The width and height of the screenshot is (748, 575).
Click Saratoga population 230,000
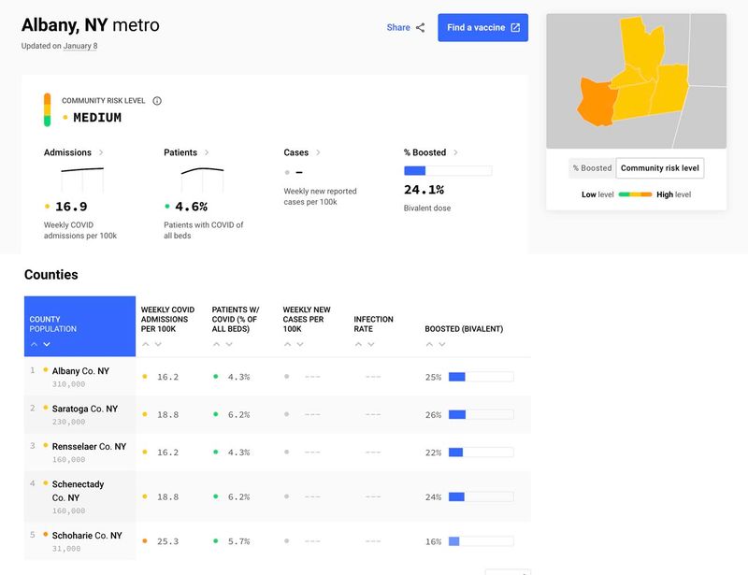click(x=68, y=422)
